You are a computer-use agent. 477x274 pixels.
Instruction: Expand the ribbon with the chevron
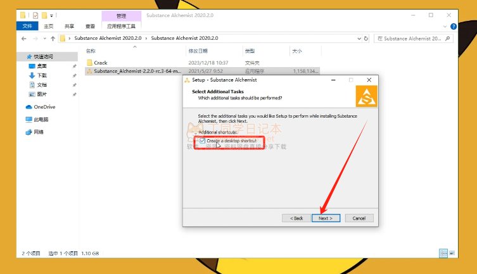point(445,27)
